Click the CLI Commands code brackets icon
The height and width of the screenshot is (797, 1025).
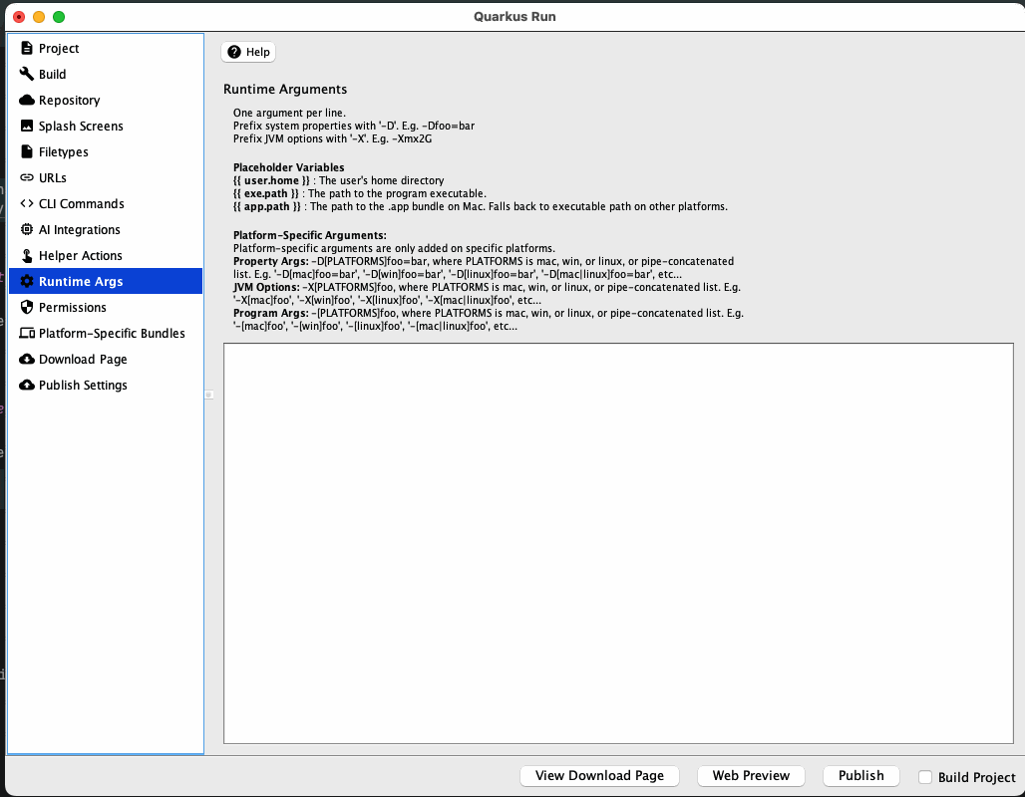click(27, 204)
